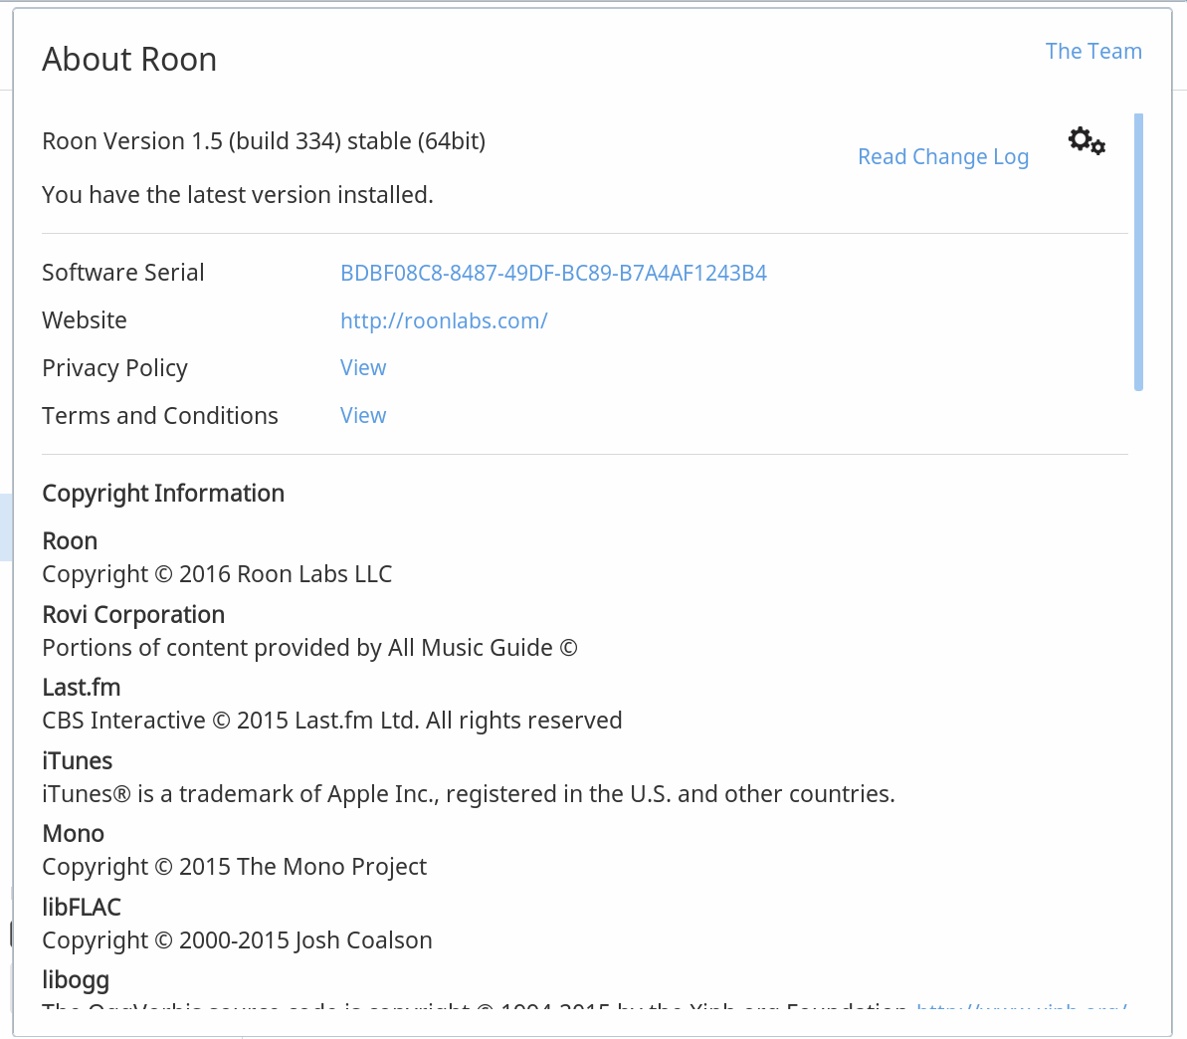1187x1039 pixels.
Task: Click the Privacy Policy label
Action: pyautogui.click(x=114, y=369)
